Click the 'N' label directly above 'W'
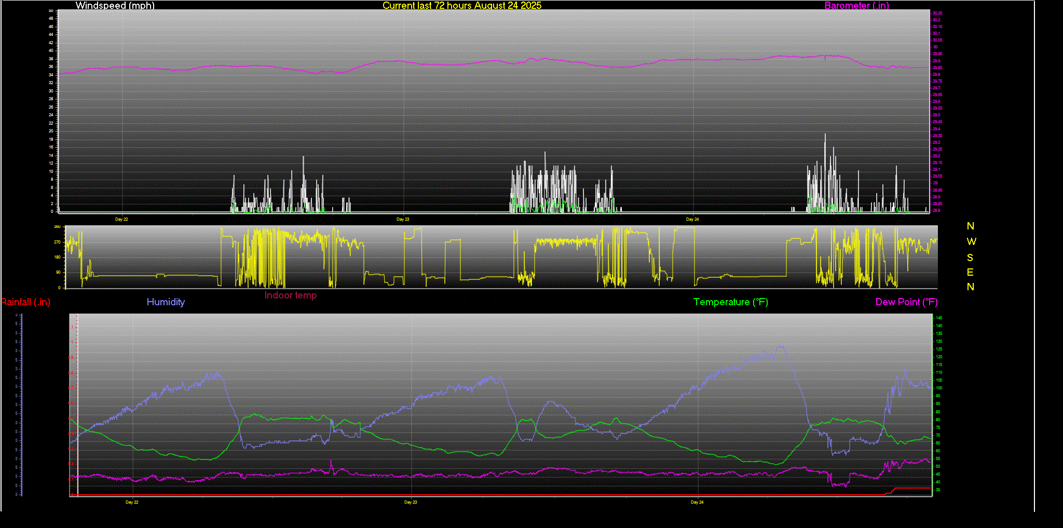This screenshot has height=528, width=1063. tap(970, 226)
